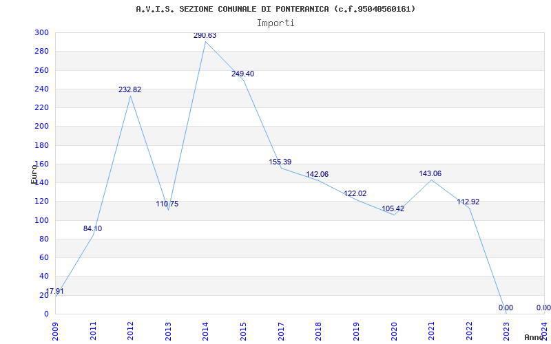Viewport: 551px width, 344px height.
Task: Click the 2024 x-axis year label
Action: 544,332
